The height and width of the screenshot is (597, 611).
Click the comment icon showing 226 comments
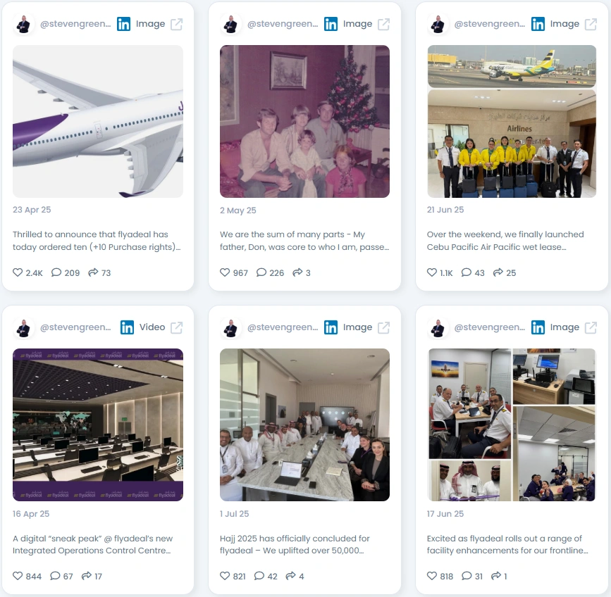point(261,272)
